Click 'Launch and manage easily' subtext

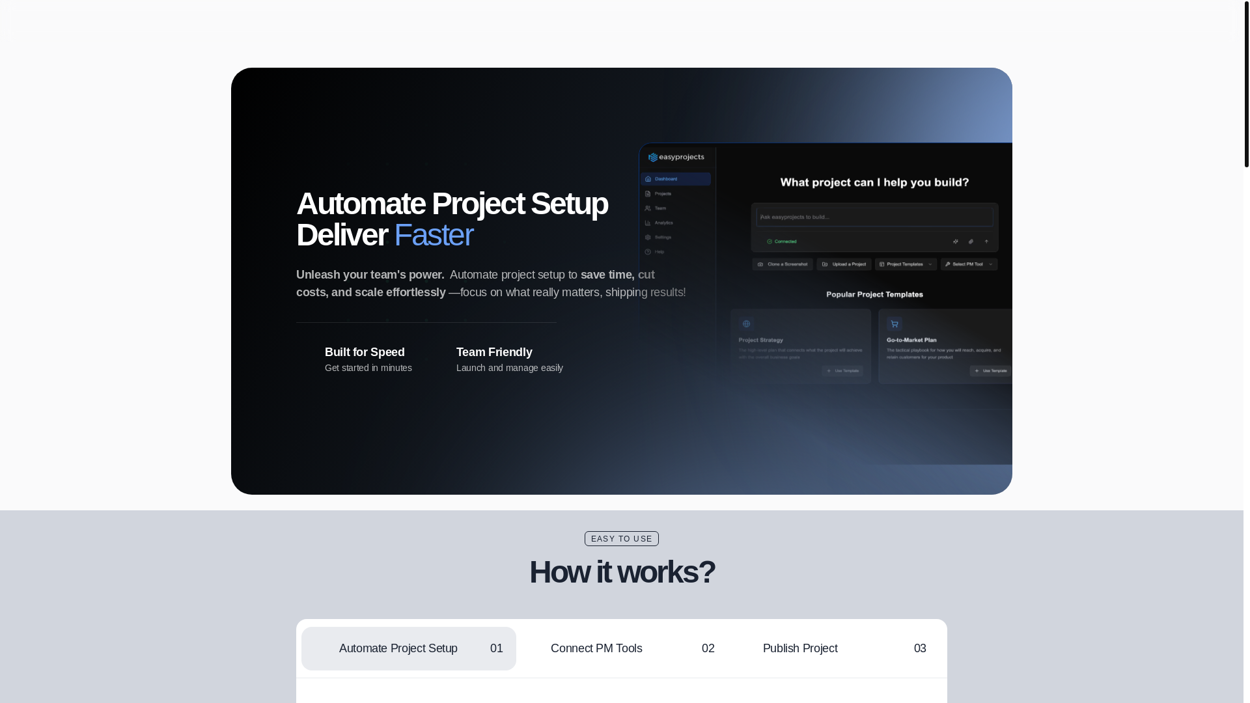(x=510, y=368)
